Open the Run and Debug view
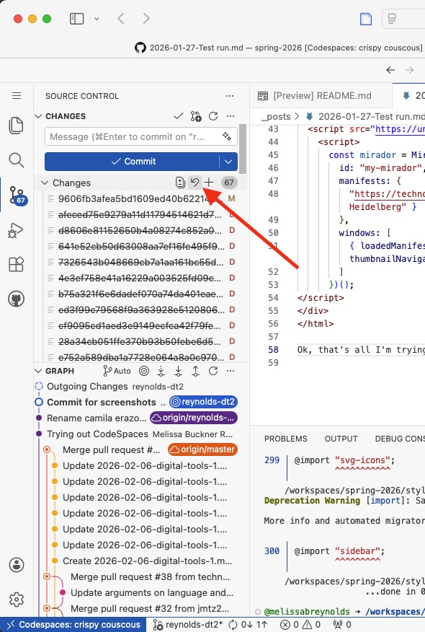Viewport: 425px width, 632px height. tap(16, 230)
